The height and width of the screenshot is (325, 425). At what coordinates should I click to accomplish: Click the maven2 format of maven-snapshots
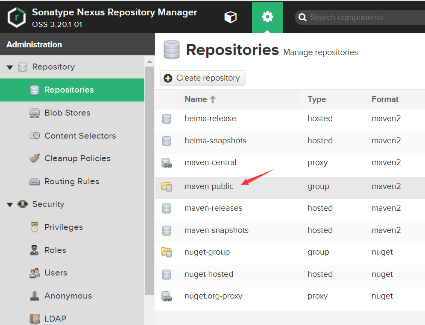[386, 230]
